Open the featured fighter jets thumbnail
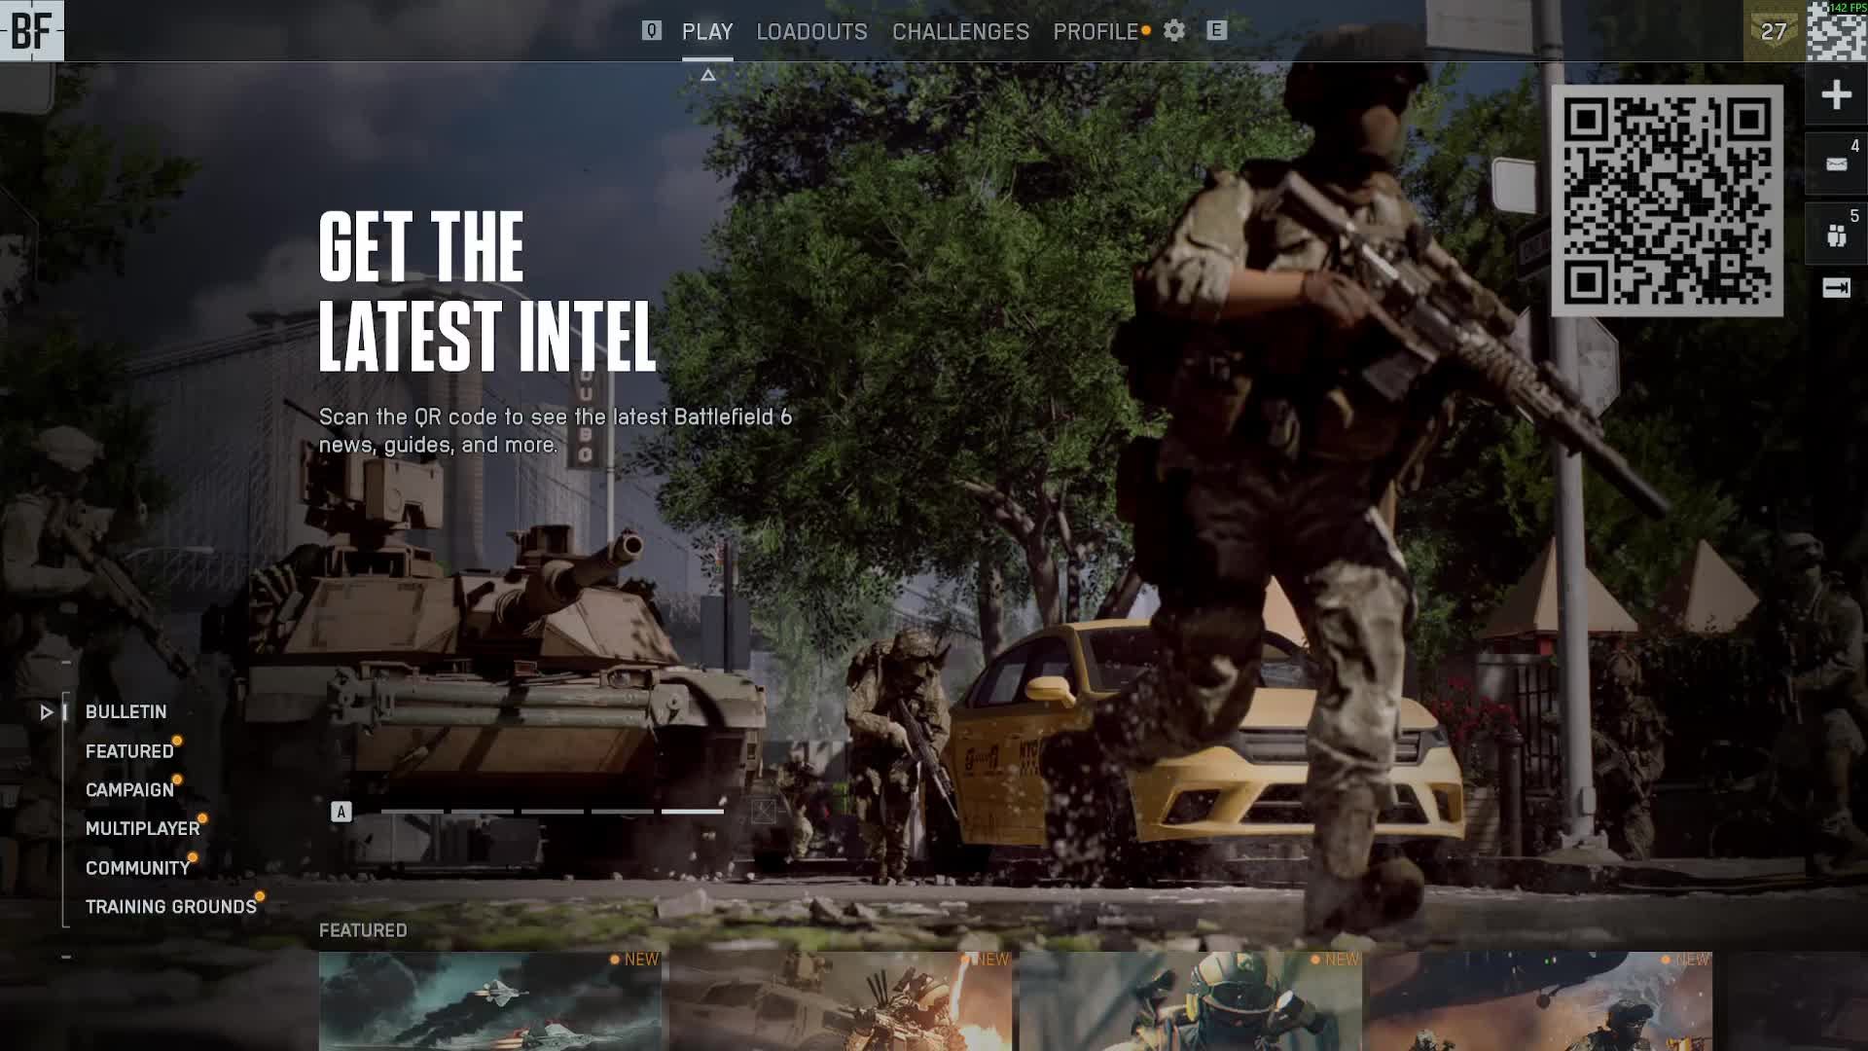1868x1051 pixels. point(489,1002)
